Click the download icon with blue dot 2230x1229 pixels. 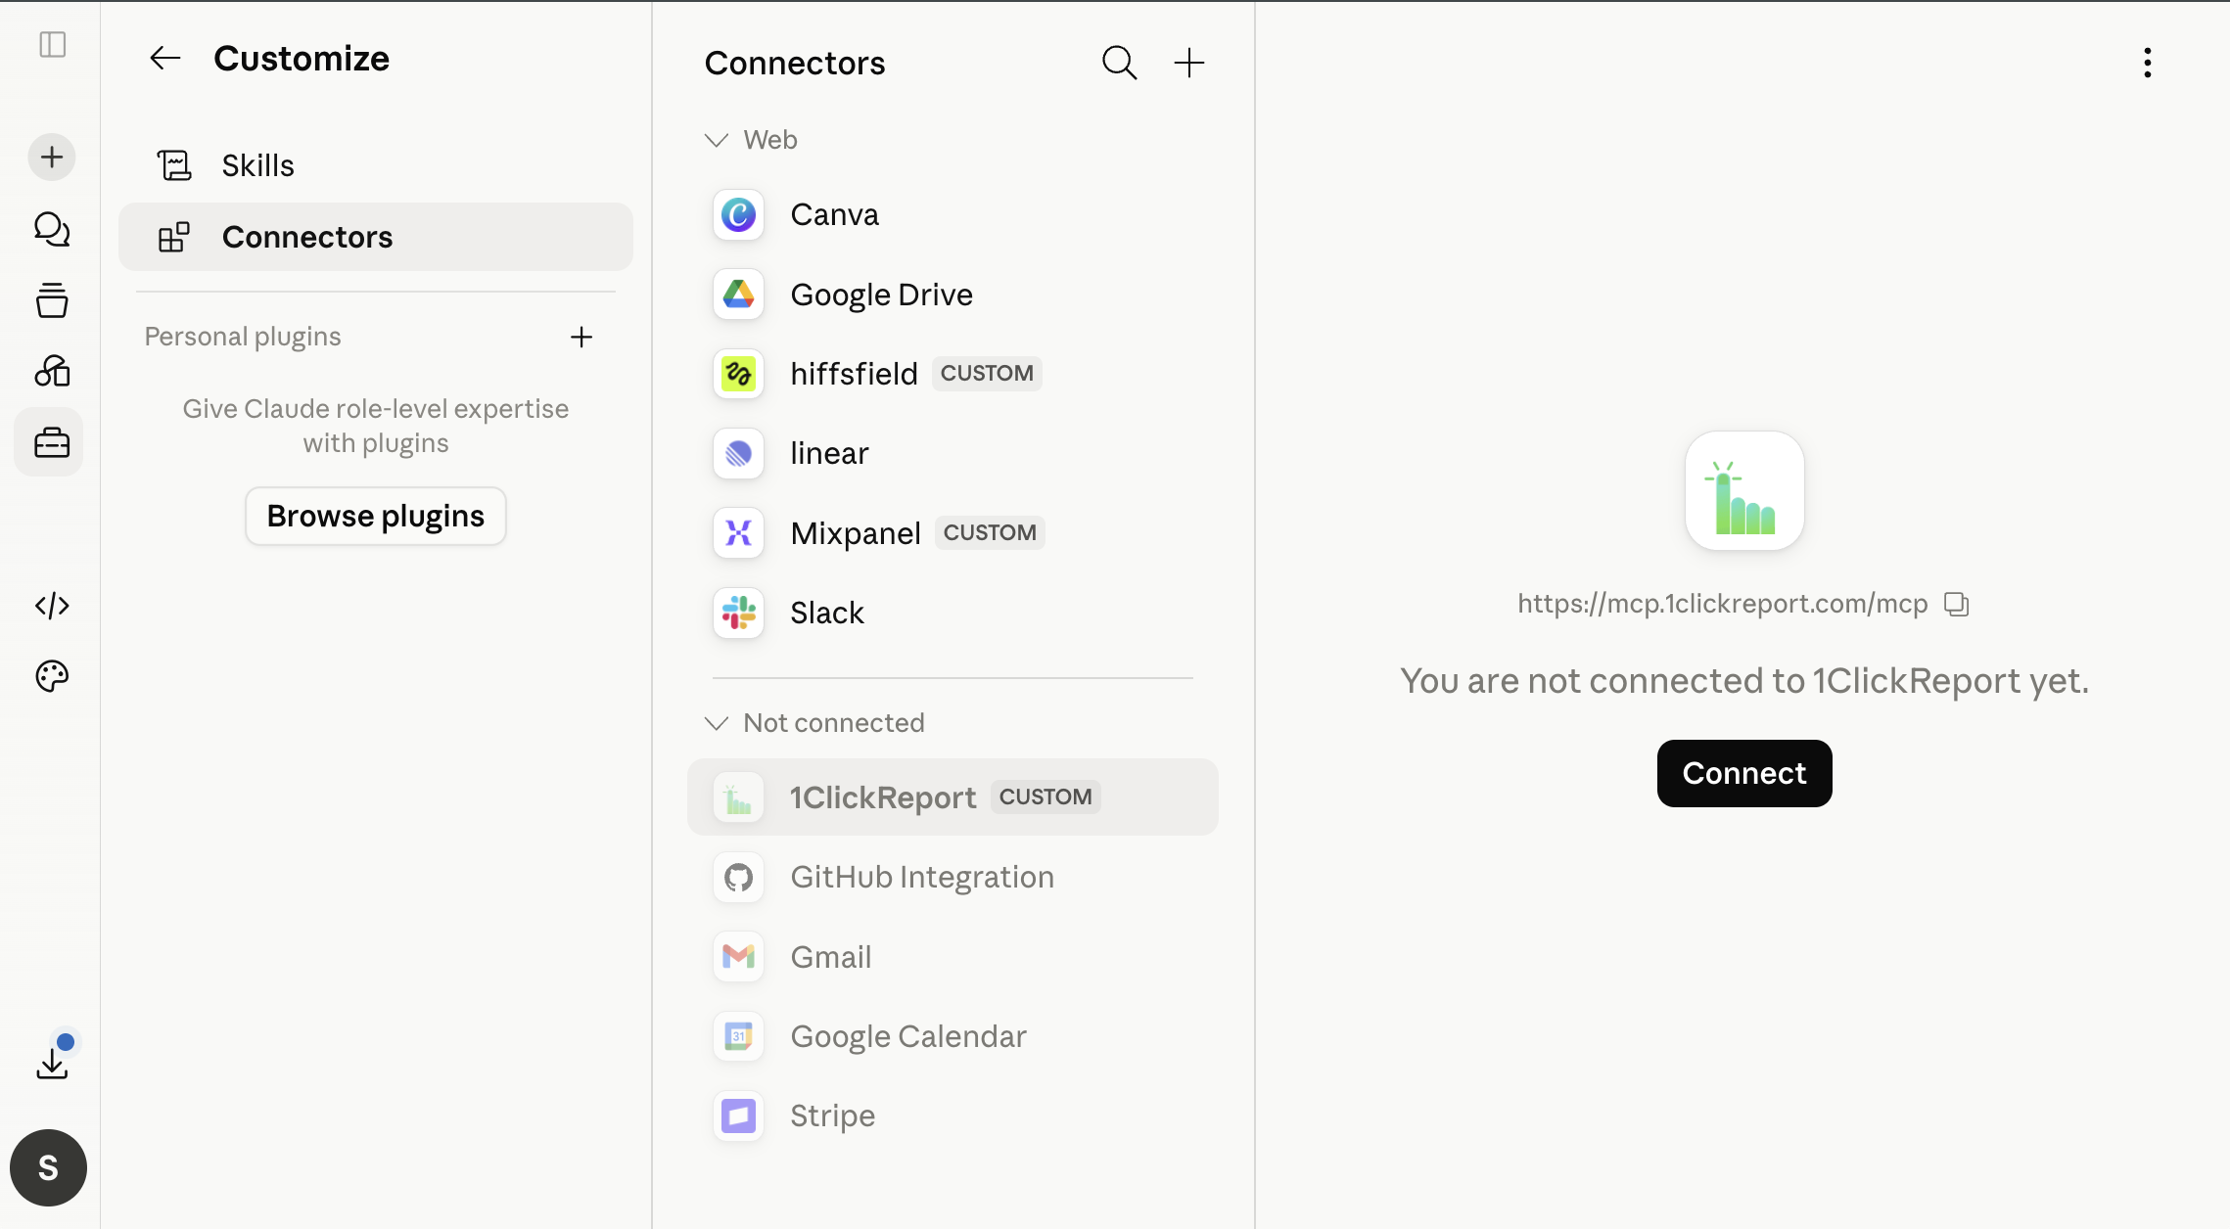(x=52, y=1062)
